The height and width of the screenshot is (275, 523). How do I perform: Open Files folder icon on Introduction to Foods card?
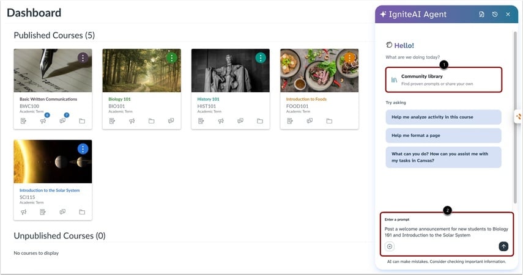tap(329, 121)
